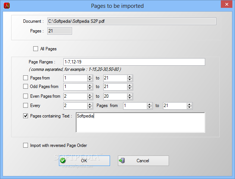Screen dimensions: 235x179
Task: Decrease the Pages from end value
Action: tap(130, 80)
